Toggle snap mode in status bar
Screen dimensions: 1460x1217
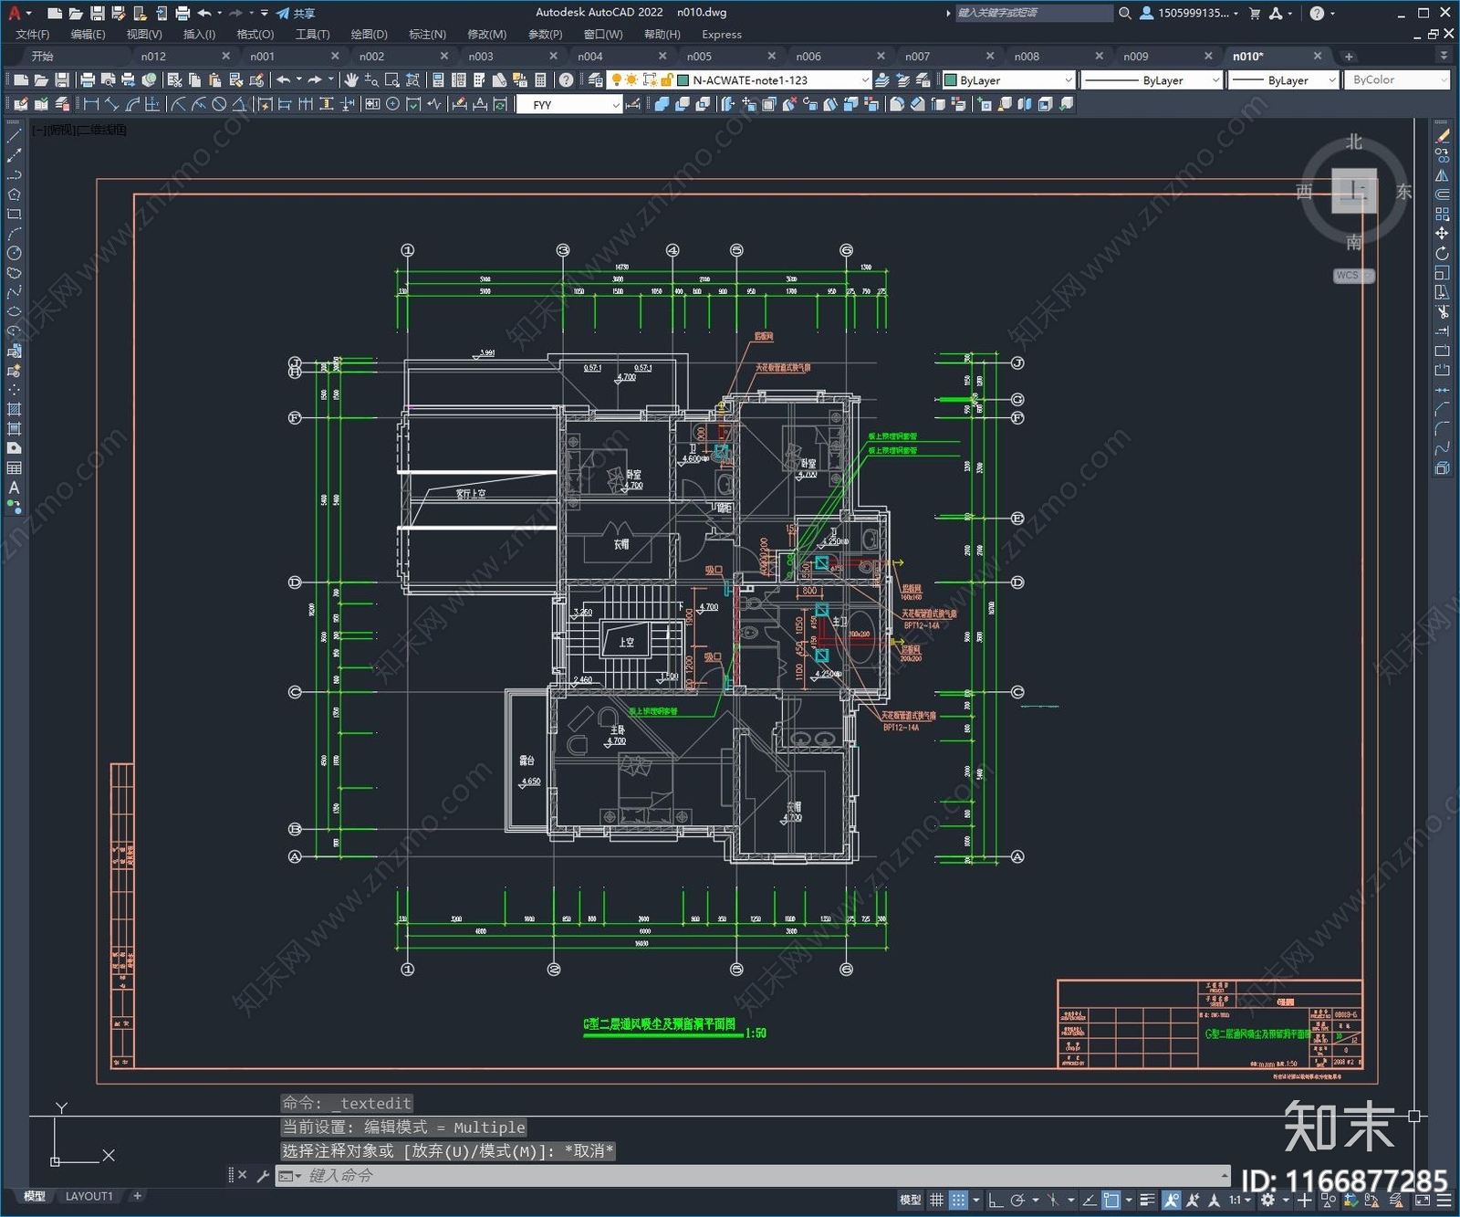[x=958, y=1200]
